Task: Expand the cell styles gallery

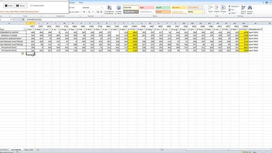Action: (x=204, y=13)
